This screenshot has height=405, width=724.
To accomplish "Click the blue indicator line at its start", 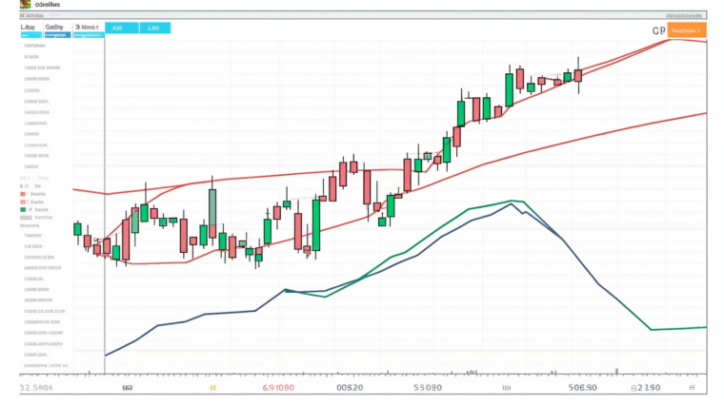I will [105, 356].
